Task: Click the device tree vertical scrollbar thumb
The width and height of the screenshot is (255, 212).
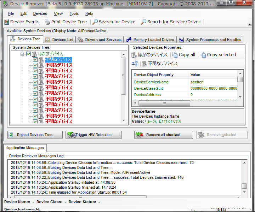Action: pos(124,76)
